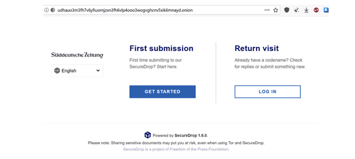The height and width of the screenshot is (159, 355).
Task: Open the English language dropdown
Action: click(77, 71)
